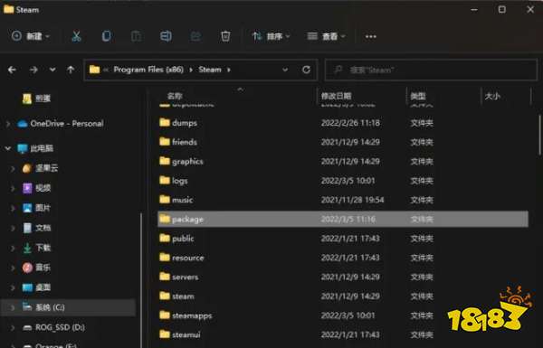Expand the ROG_SSD (D:) drive node
Image resolution: width=543 pixels, height=348 pixels.
pyautogui.click(x=13, y=327)
